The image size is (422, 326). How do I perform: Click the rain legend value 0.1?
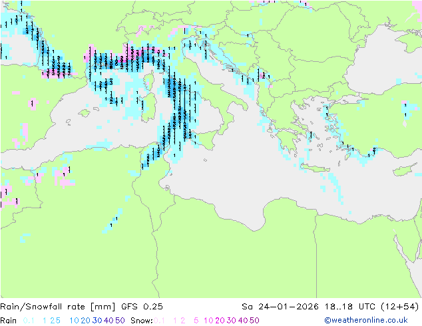pos(29,321)
